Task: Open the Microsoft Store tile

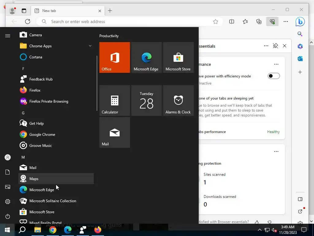Action: 178,57
